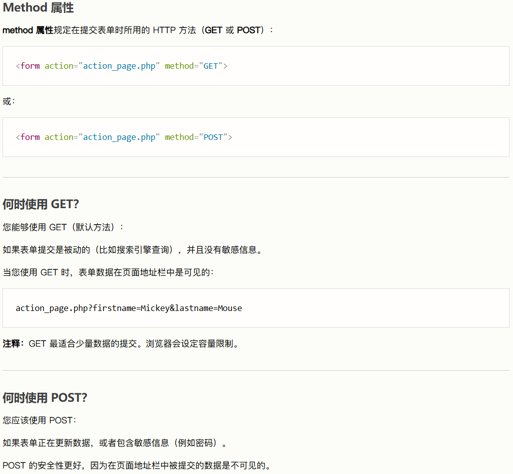Click the sentence about search engine queries
The height and width of the screenshot is (474, 513).
(x=131, y=249)
